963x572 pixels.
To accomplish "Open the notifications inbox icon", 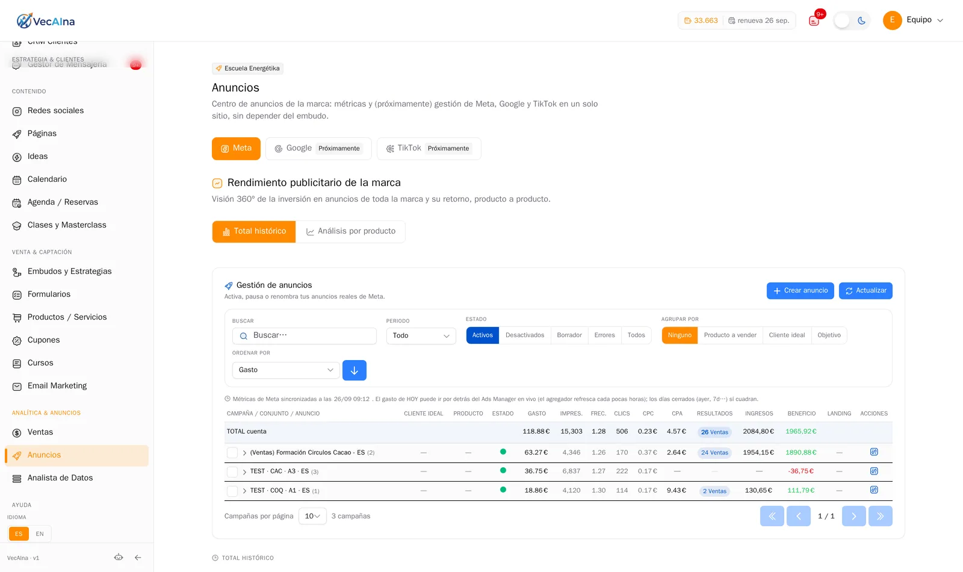I will 814,20.
